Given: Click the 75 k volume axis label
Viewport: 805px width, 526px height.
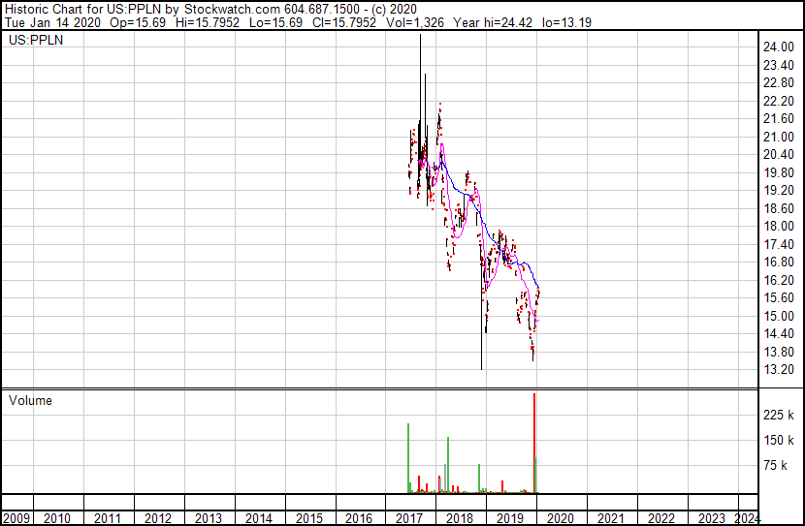Looking at the screenshot, I should coord(776,466).
